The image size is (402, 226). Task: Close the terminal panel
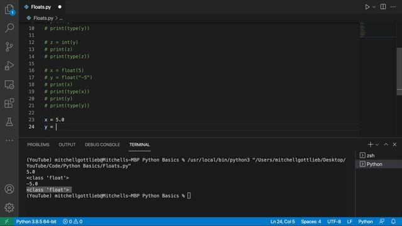pyautogui.click(x=394, y=144)
